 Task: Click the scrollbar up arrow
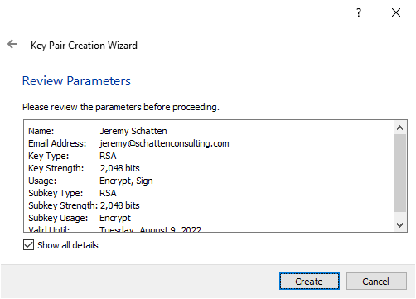(x=399, y=128)
